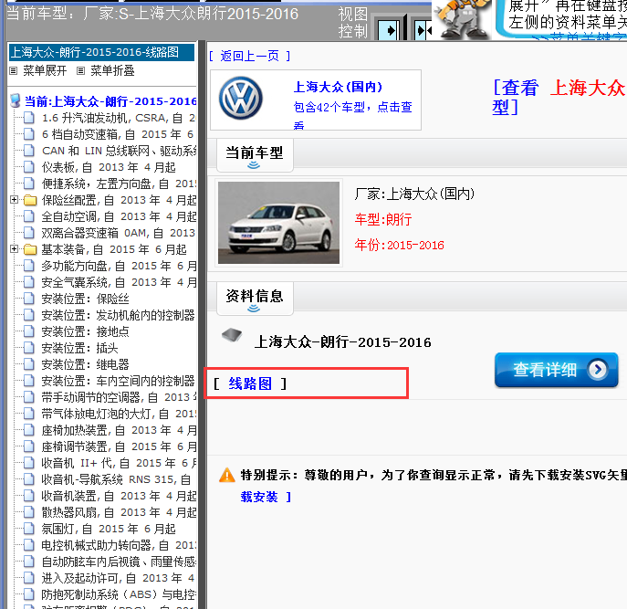The image size is (627, 609).
Task: Click document icon beside 安装位置: 继电器
Action: pos(29,364)
